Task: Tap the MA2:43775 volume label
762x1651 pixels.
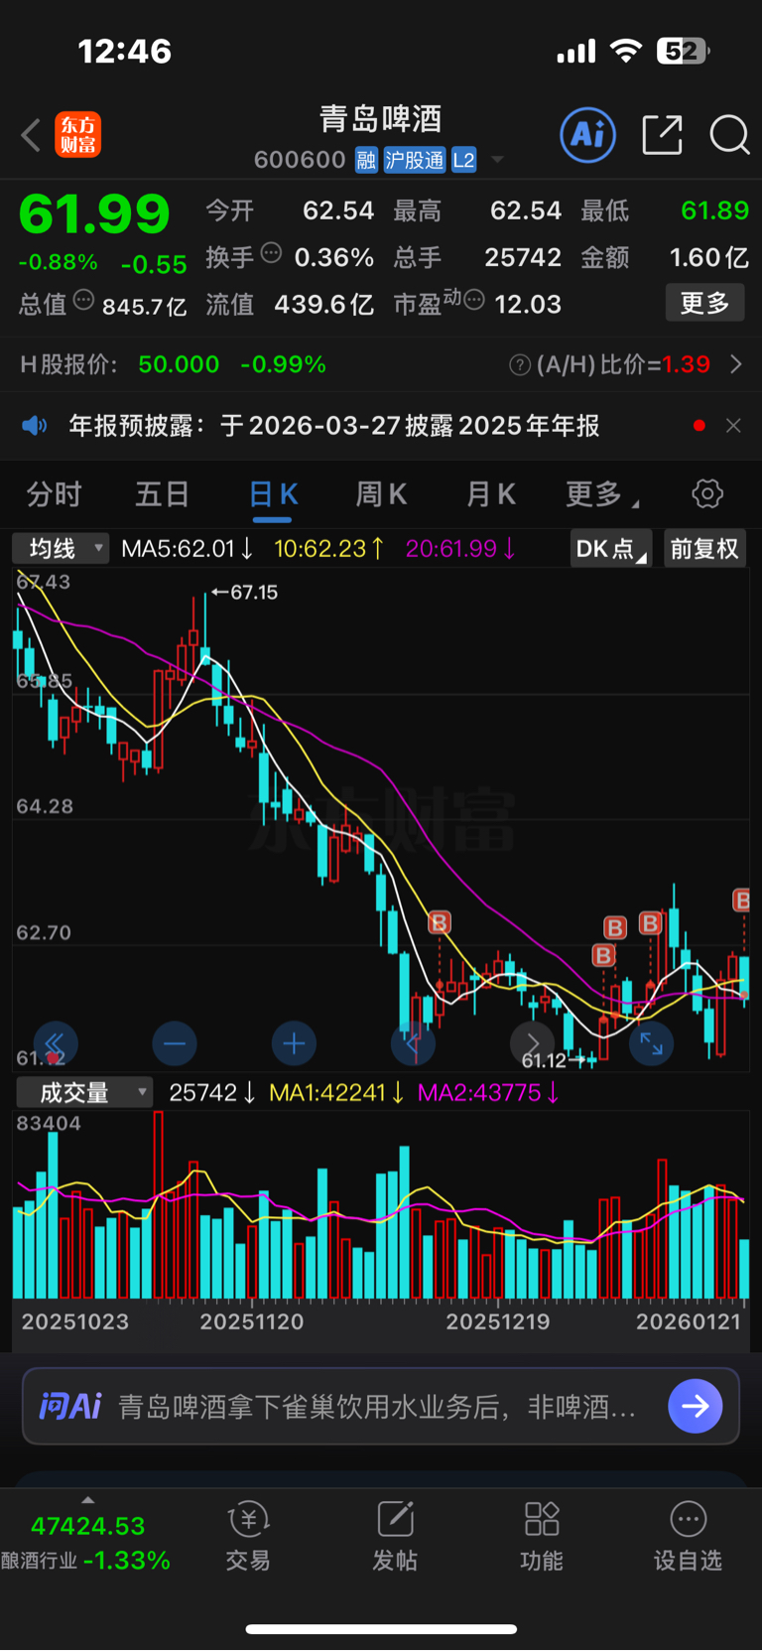Action: pos(488,1093)
